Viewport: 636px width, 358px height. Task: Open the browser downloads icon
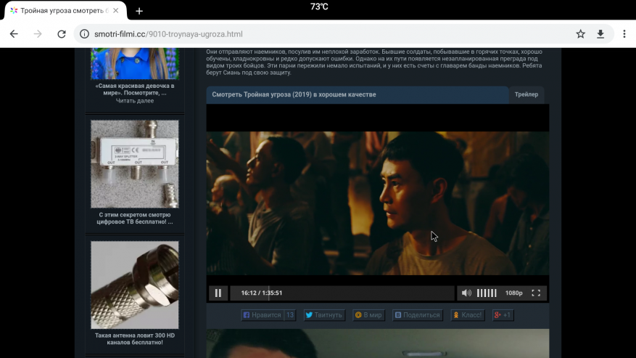point(600,34)
